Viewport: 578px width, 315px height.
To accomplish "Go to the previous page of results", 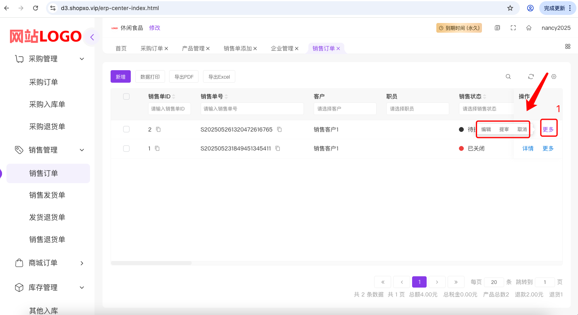I will pos(402,282).
